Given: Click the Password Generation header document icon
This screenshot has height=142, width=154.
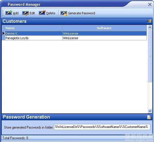Looking at the screenshot, I should tap(149, 117).
